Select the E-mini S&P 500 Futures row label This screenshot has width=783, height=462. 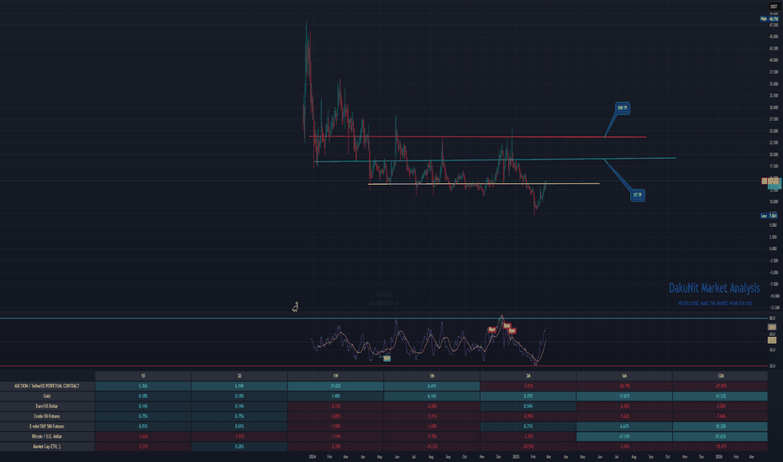(x=47, y=427)
